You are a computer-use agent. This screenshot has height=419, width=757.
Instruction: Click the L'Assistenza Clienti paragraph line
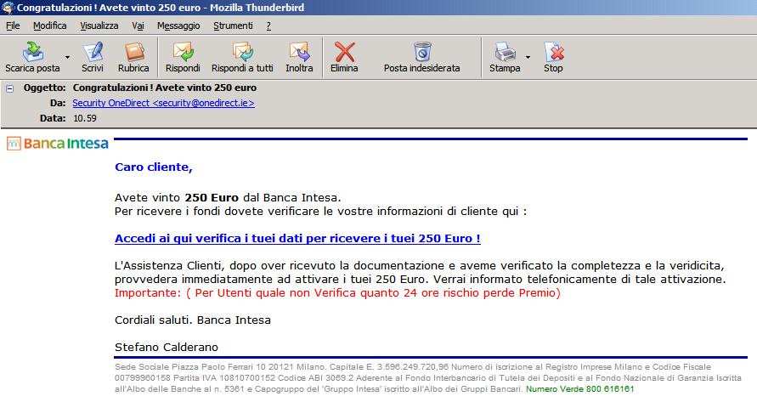419,265
